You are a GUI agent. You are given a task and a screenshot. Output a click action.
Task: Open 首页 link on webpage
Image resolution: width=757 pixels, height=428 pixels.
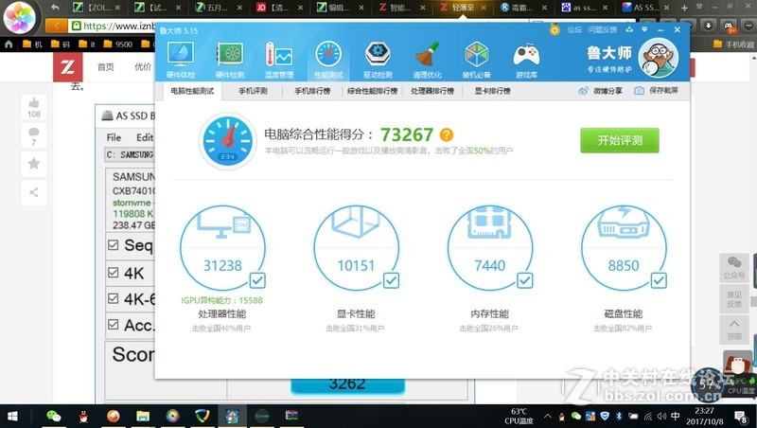pyautogui.click(x=106, y=67)
